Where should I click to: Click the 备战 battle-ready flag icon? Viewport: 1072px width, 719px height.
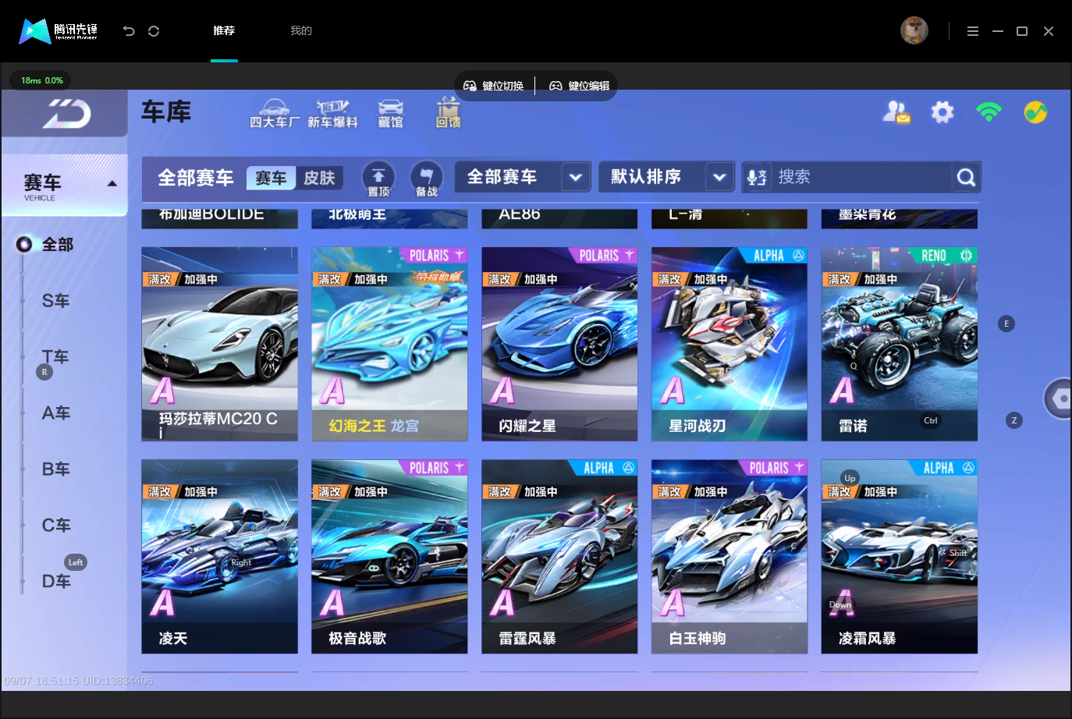tap(426, 179)
